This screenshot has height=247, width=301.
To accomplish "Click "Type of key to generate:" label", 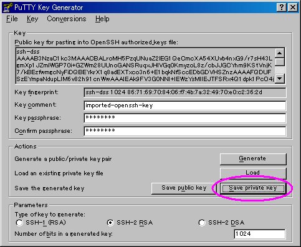I will [x=50, y=215].
